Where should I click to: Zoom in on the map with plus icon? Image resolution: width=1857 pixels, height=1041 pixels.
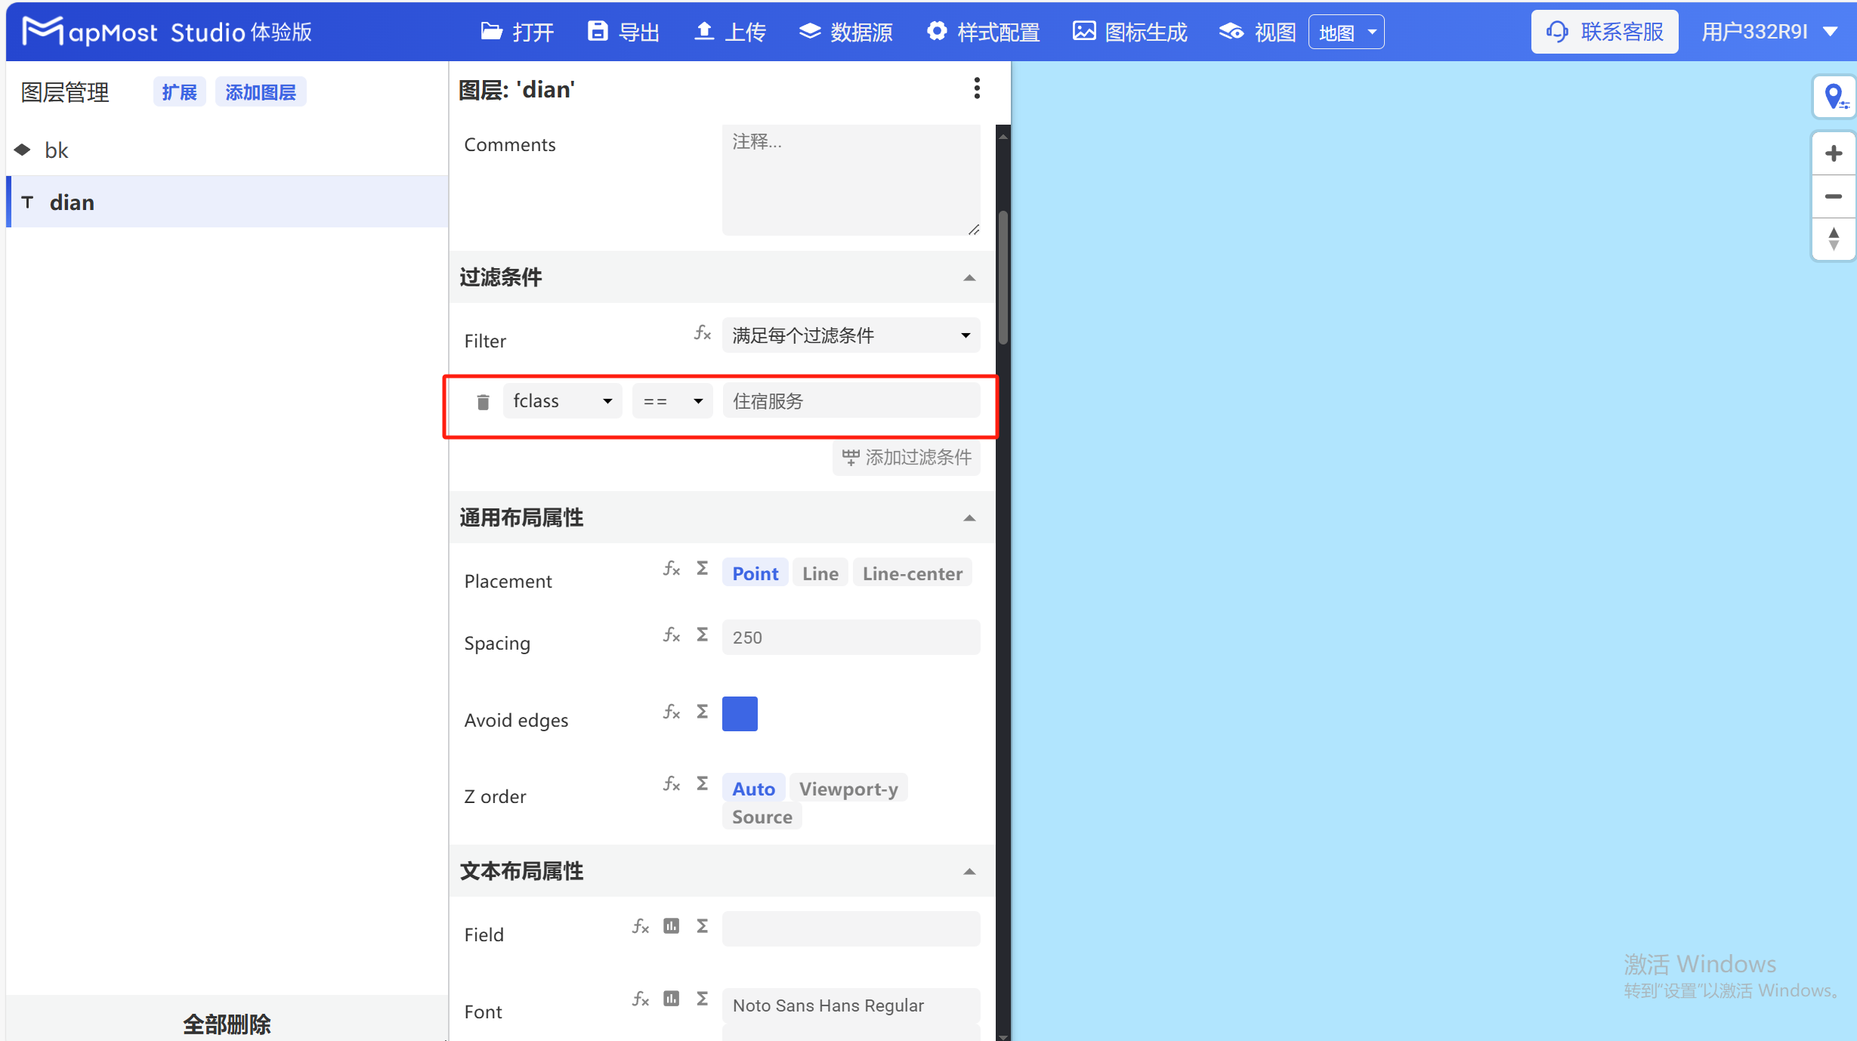1834,153
